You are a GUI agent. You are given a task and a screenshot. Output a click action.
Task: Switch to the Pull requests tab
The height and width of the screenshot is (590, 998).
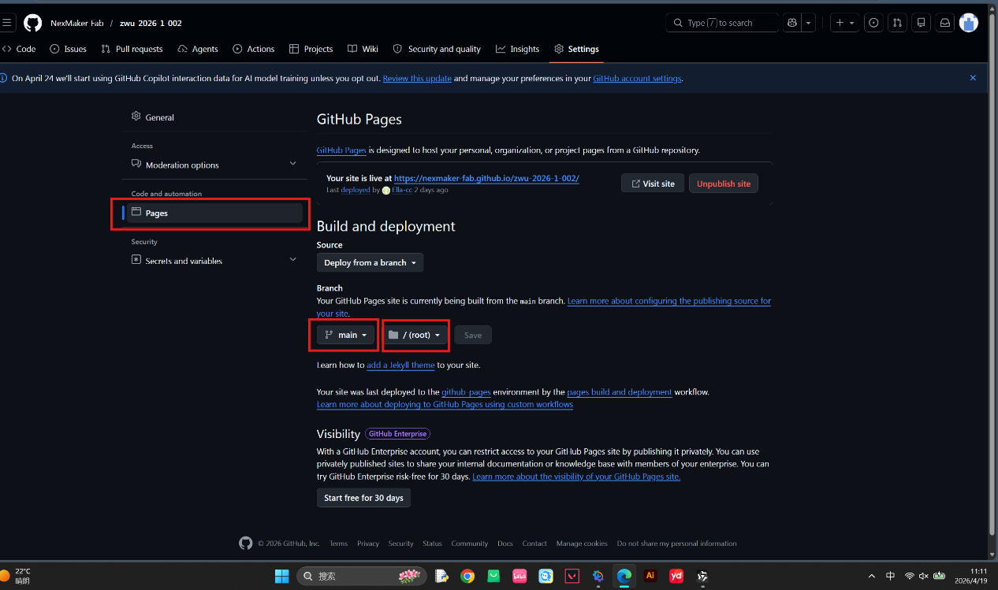132,49
